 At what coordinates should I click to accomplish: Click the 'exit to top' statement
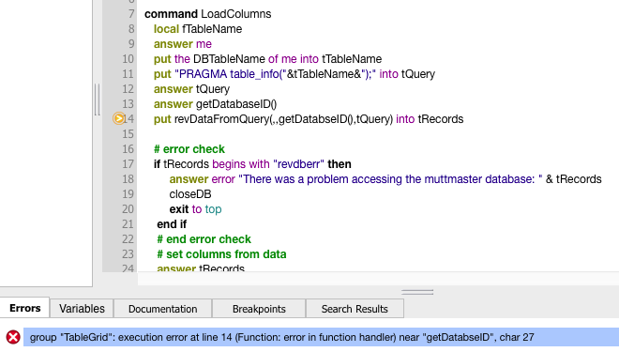click(x=195, y=209)
